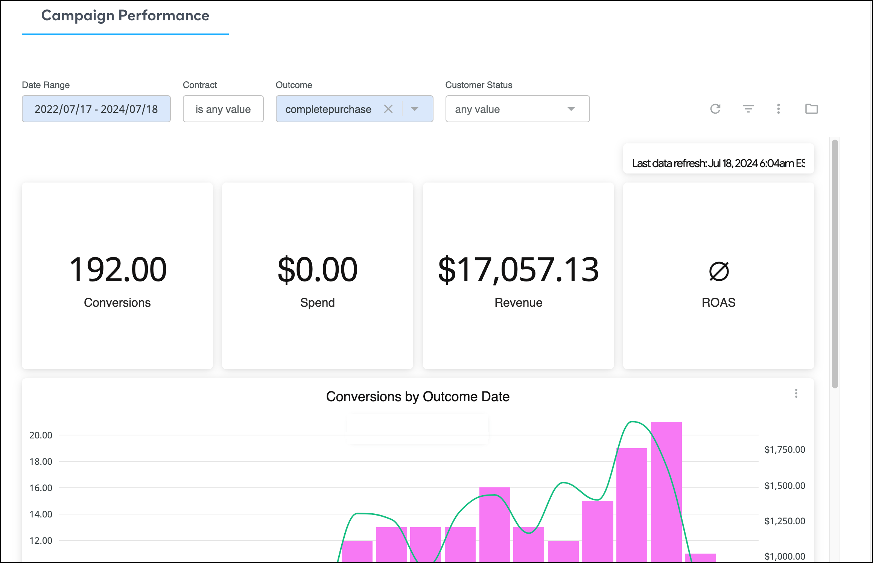The height and width of the screenshot is (563, 873).
Task: Click the 192.00 Conversions tile
Action: 117,276
